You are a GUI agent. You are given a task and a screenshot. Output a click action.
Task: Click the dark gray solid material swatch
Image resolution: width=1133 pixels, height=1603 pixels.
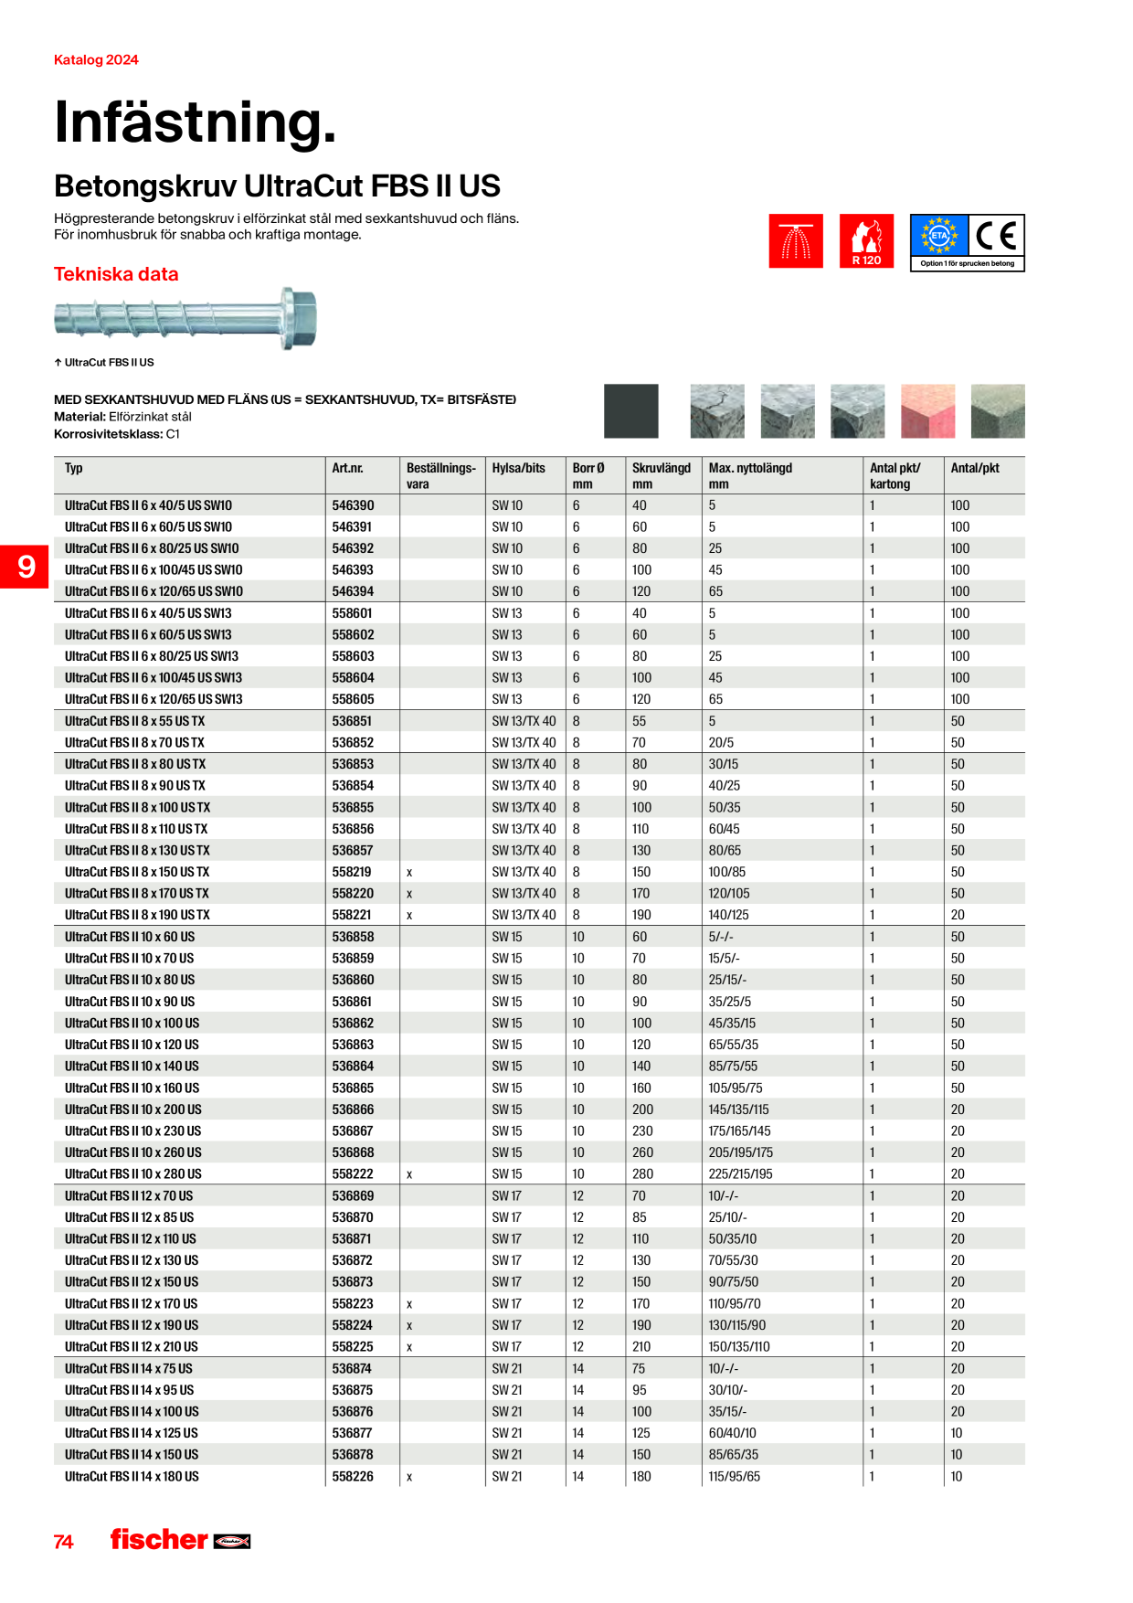(631, 411)
